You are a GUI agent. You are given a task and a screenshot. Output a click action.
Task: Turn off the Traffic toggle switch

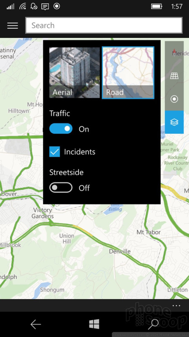tap(61, 129)
